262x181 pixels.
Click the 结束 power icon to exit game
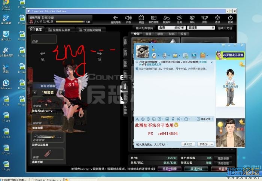[x=230, y=18]
